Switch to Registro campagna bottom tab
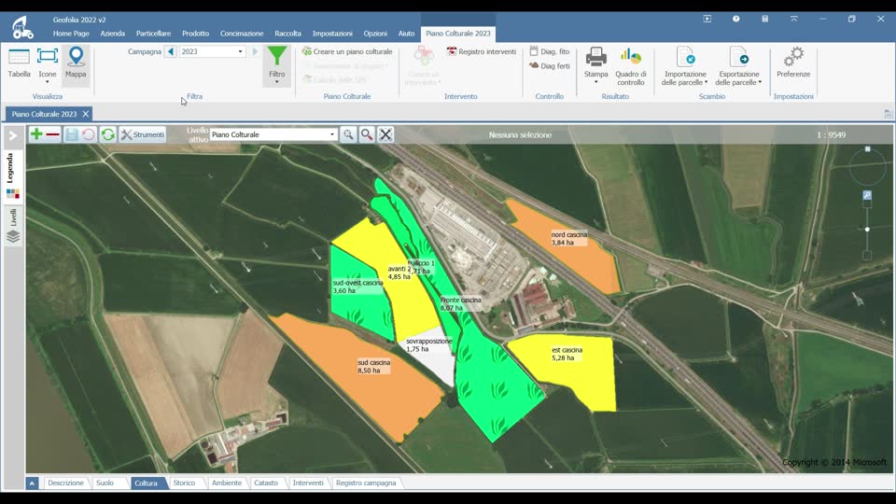 [x=366, y=483]
